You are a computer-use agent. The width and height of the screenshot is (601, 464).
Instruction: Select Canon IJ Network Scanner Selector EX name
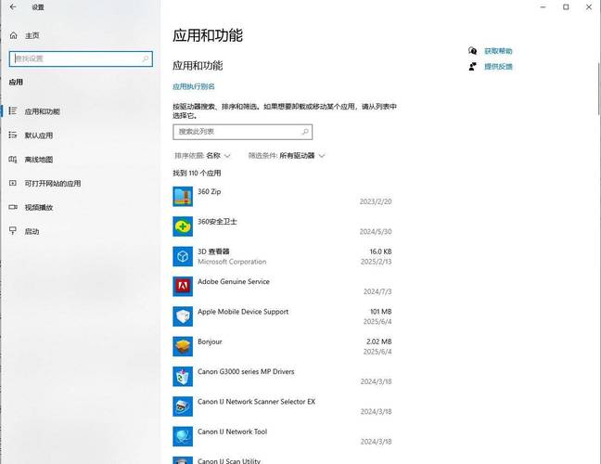tap(256, 402)
